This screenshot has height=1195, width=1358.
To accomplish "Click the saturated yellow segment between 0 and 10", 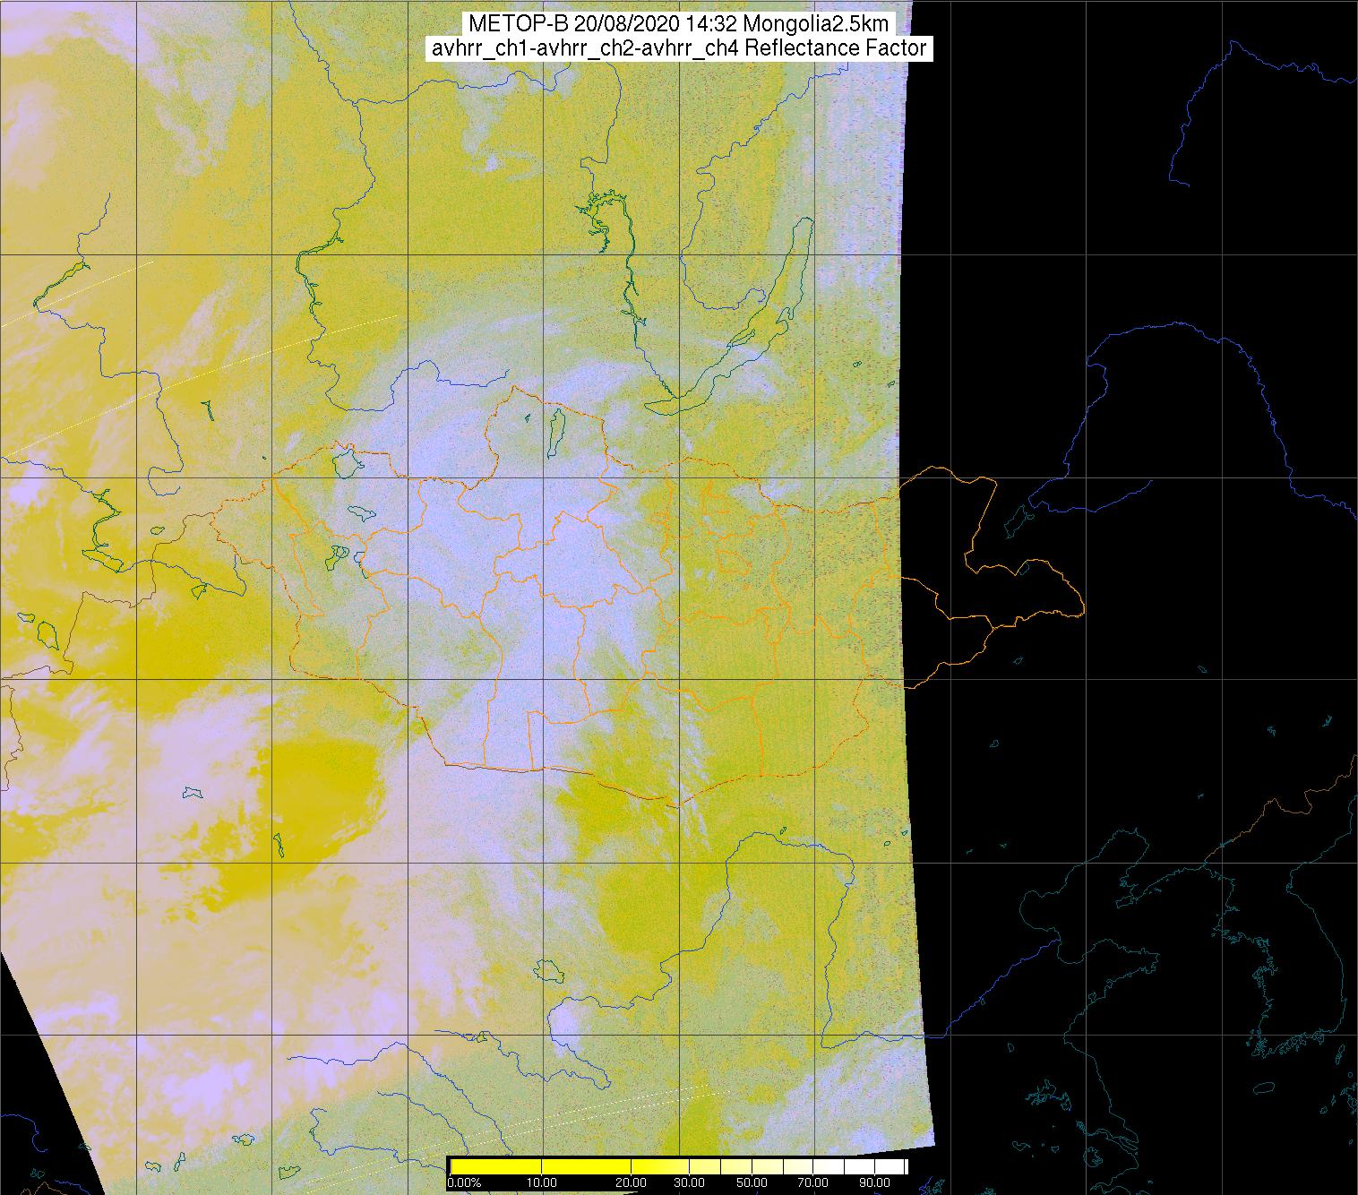I will point(495,1166).
